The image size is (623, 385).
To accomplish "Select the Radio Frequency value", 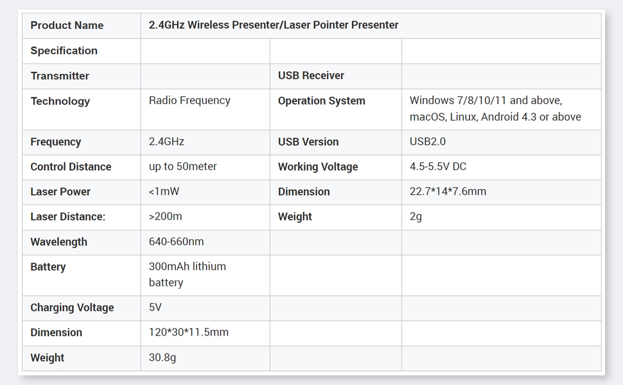I will click(189, 101).
